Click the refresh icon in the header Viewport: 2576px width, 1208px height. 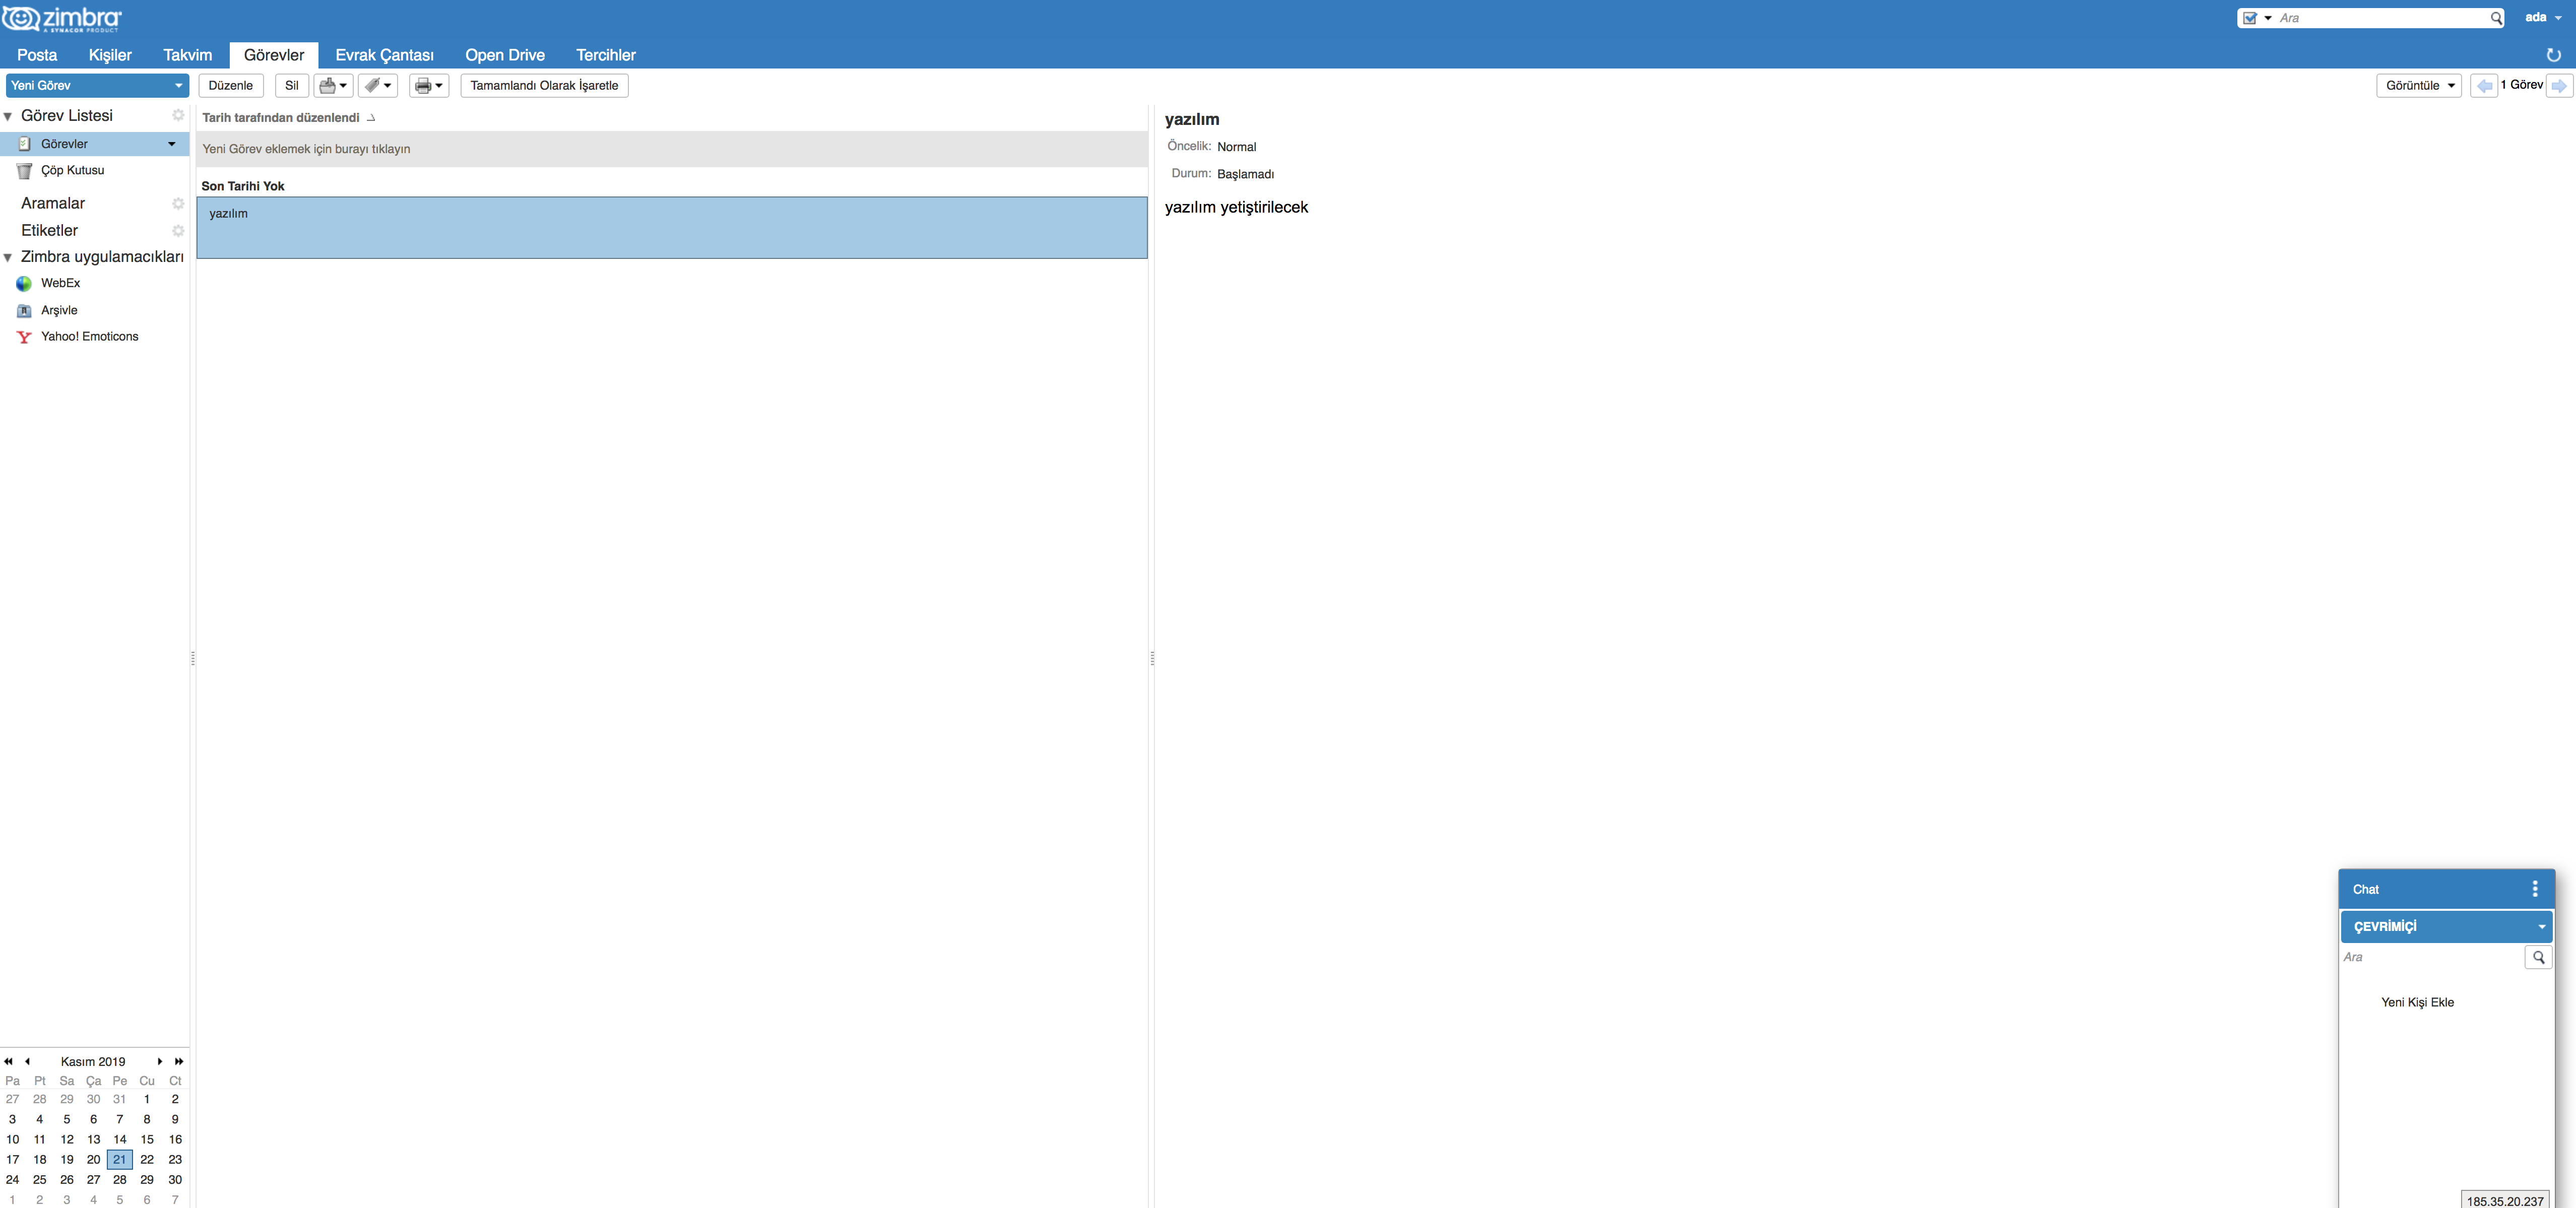click(2553, 55)
